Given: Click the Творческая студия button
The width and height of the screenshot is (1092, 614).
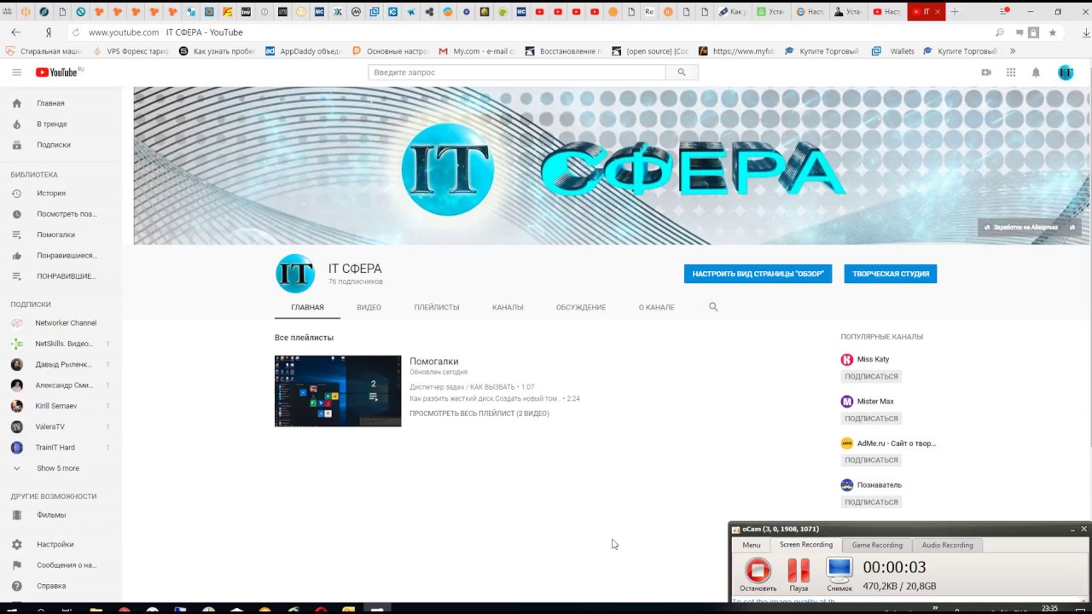Looking at the screenshot, I should coord(891,274).
